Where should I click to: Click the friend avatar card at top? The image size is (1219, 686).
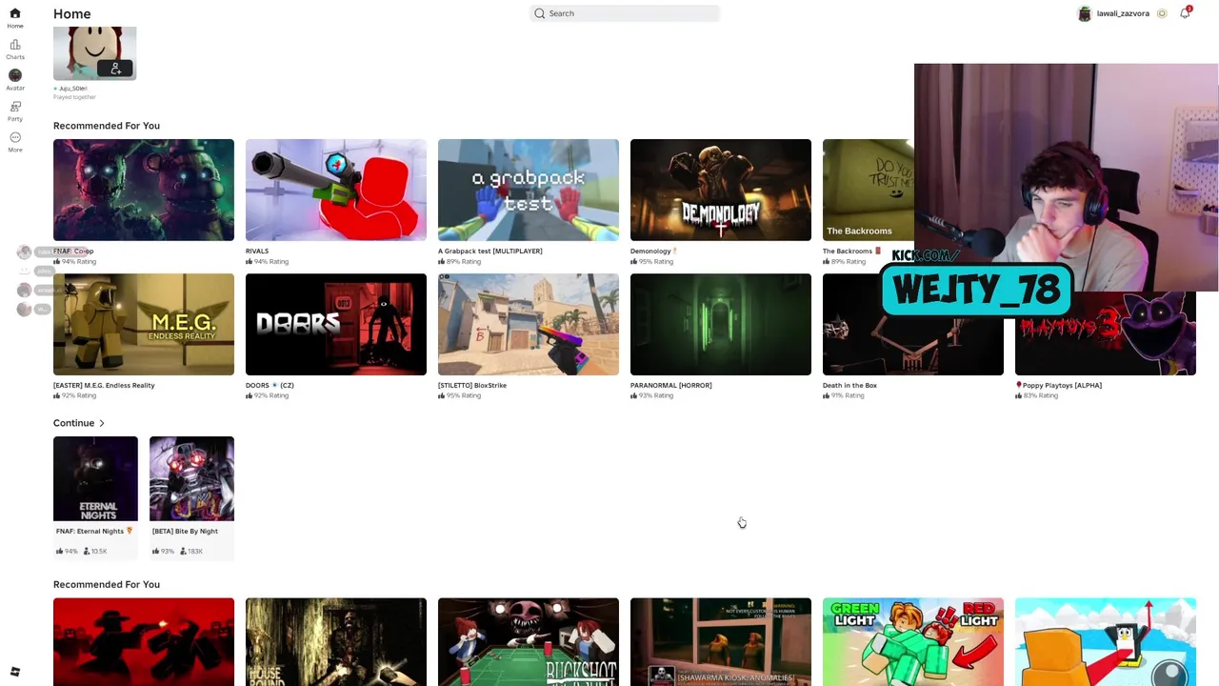tap(95, 54)
